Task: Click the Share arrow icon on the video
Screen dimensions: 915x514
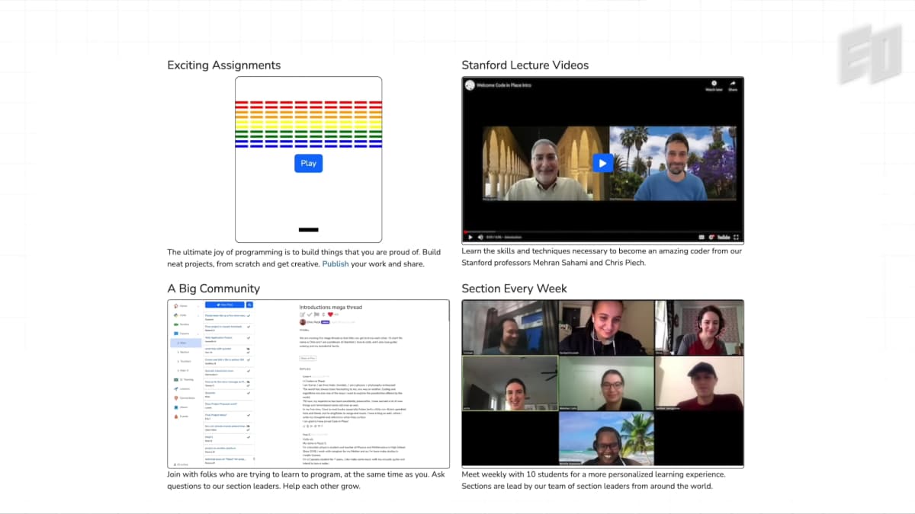Action: click(733, 84)
